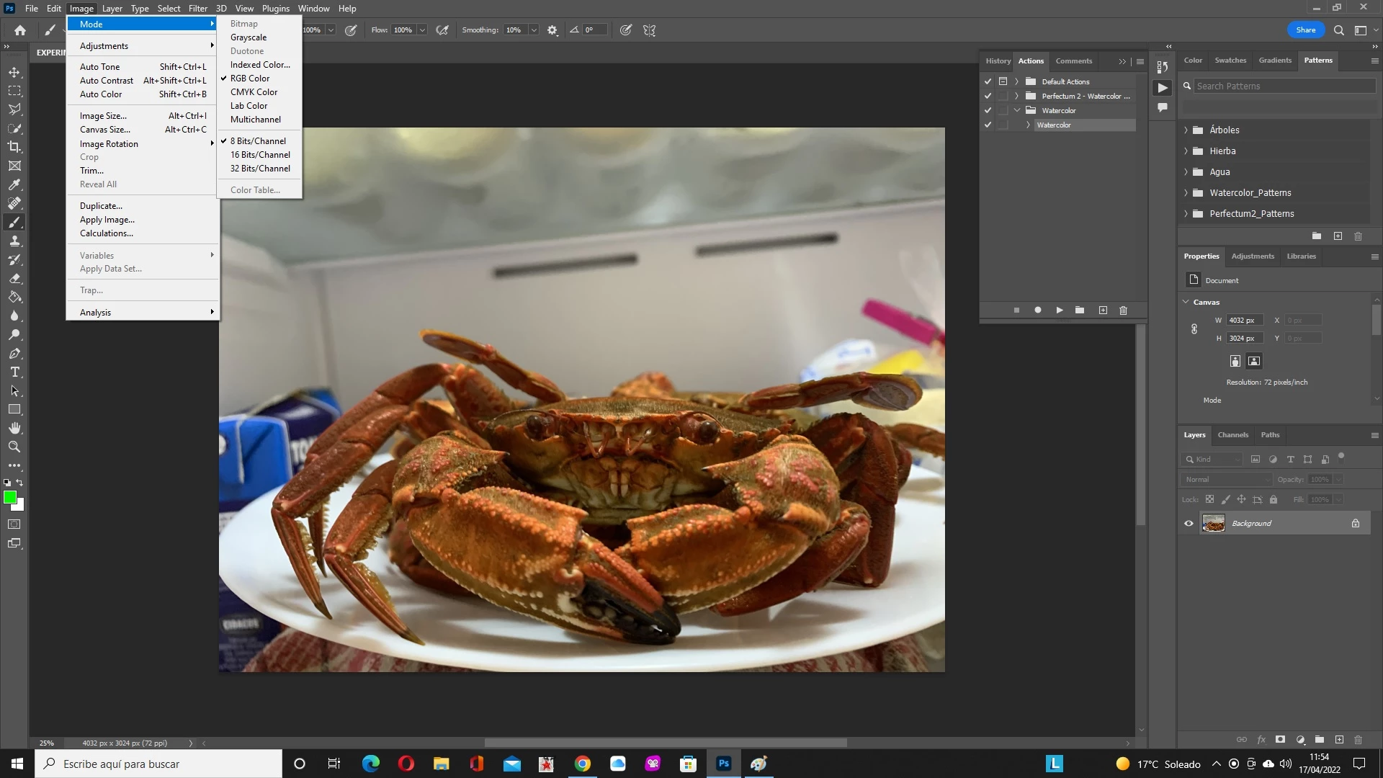Click the Begin recording button in Actions
This screenshot has height=778, width=1383.
tap(1038, 310)
